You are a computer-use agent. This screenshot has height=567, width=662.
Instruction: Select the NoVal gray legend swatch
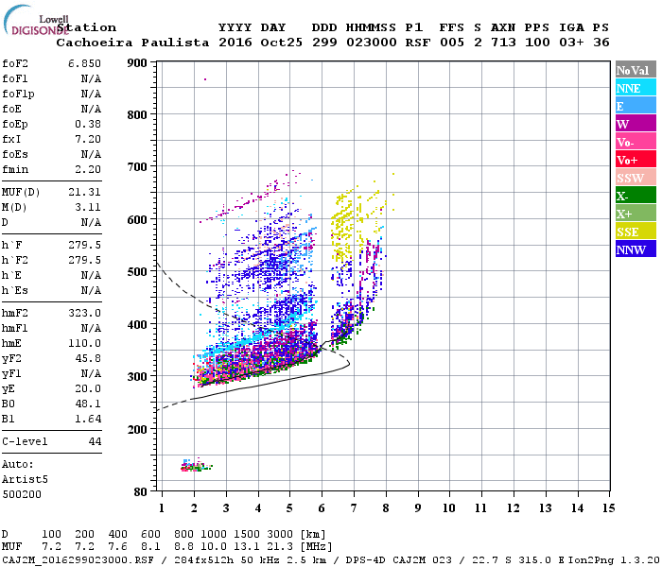[636, 69]
